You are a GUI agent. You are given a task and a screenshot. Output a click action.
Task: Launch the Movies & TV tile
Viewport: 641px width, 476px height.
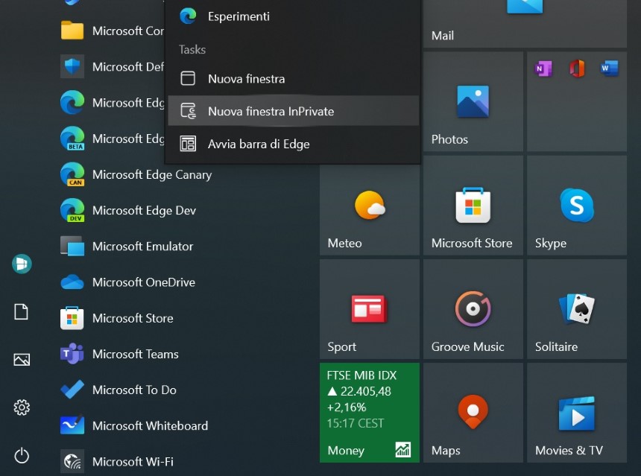(x=577, y=413)
